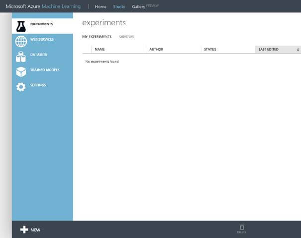The image size is (301, 238).
Task: Open SETTINGS label in sidebar
Action: 38,85
